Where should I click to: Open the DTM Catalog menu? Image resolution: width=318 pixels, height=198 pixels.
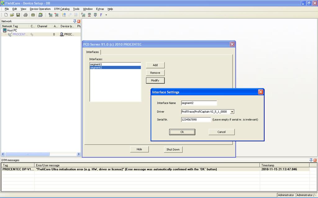click(62, 9)
